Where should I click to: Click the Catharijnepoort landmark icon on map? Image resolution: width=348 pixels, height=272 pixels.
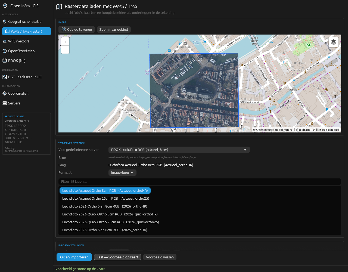[x=185, y=43]
